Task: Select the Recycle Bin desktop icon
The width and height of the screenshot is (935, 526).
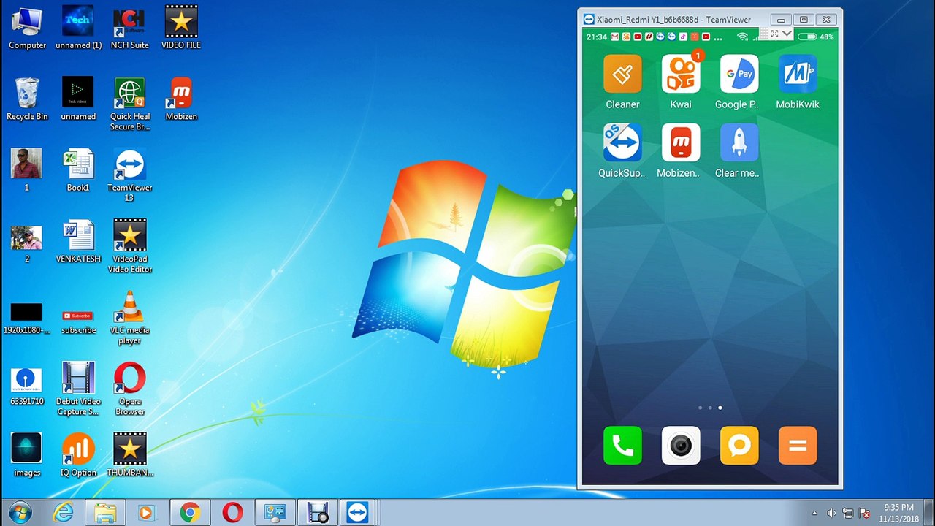Action: 27,99
